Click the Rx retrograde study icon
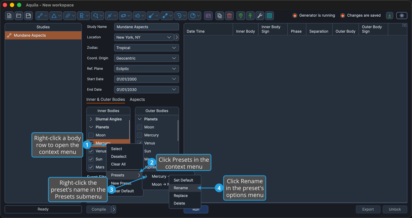Image resolution: width=412 pixels, height=218 pixels. [84, 16]
